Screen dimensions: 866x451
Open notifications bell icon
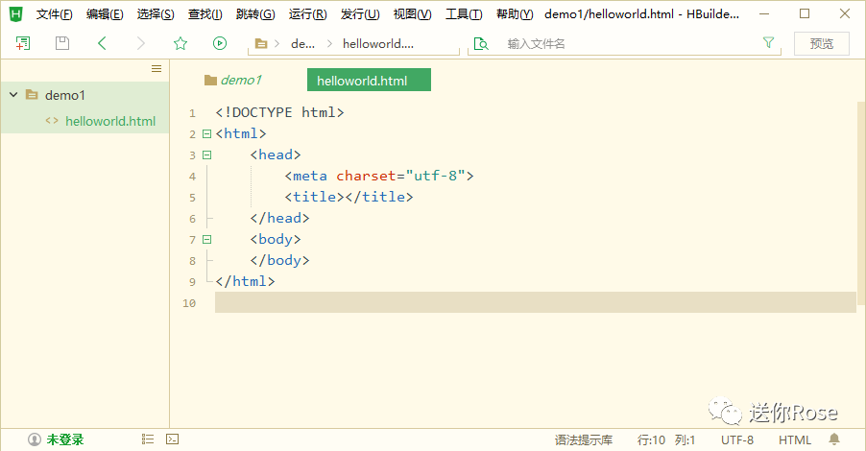pyautogui.click(x=834, y=439)
